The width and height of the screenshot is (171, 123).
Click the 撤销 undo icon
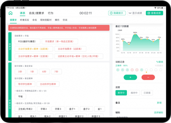coord(157,62)
